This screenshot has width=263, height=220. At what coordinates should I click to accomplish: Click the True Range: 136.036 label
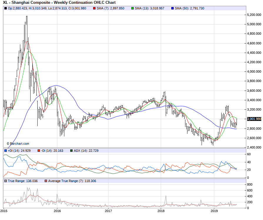pyautogui.click(x=23, y=181)
